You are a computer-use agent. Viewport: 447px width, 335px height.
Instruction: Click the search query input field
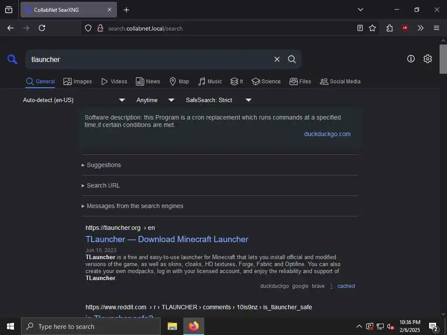[x=148, y=59]
